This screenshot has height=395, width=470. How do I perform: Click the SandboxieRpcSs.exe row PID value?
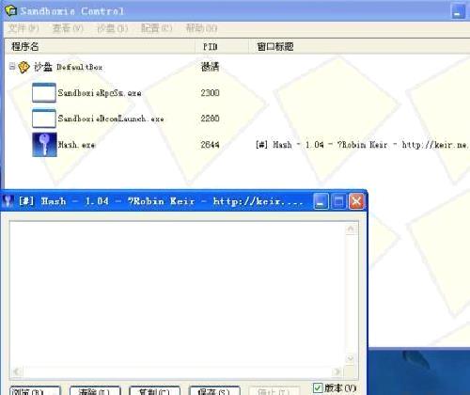[x=210, y=93]
